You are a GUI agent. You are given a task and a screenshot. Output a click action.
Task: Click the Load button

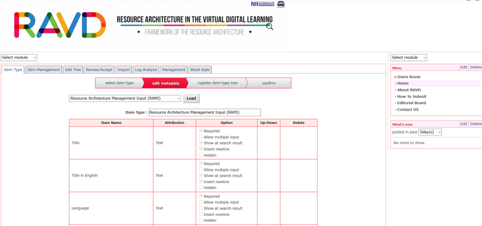click(191, 98)
